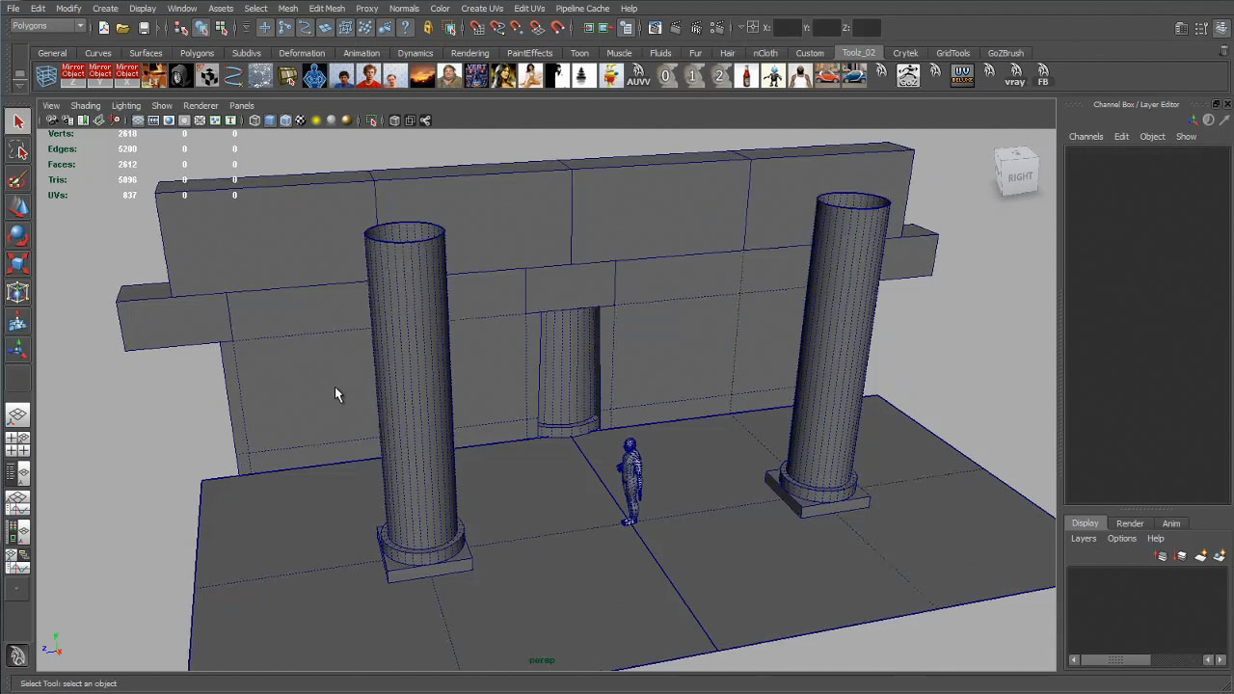1234x694 pixels.
Task: Select the Move tool in the toolbox
Action: (x=17, y=206)
